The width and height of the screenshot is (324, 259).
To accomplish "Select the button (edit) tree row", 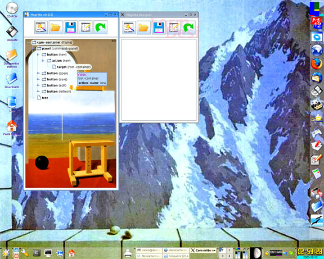I will coord(54,85).
